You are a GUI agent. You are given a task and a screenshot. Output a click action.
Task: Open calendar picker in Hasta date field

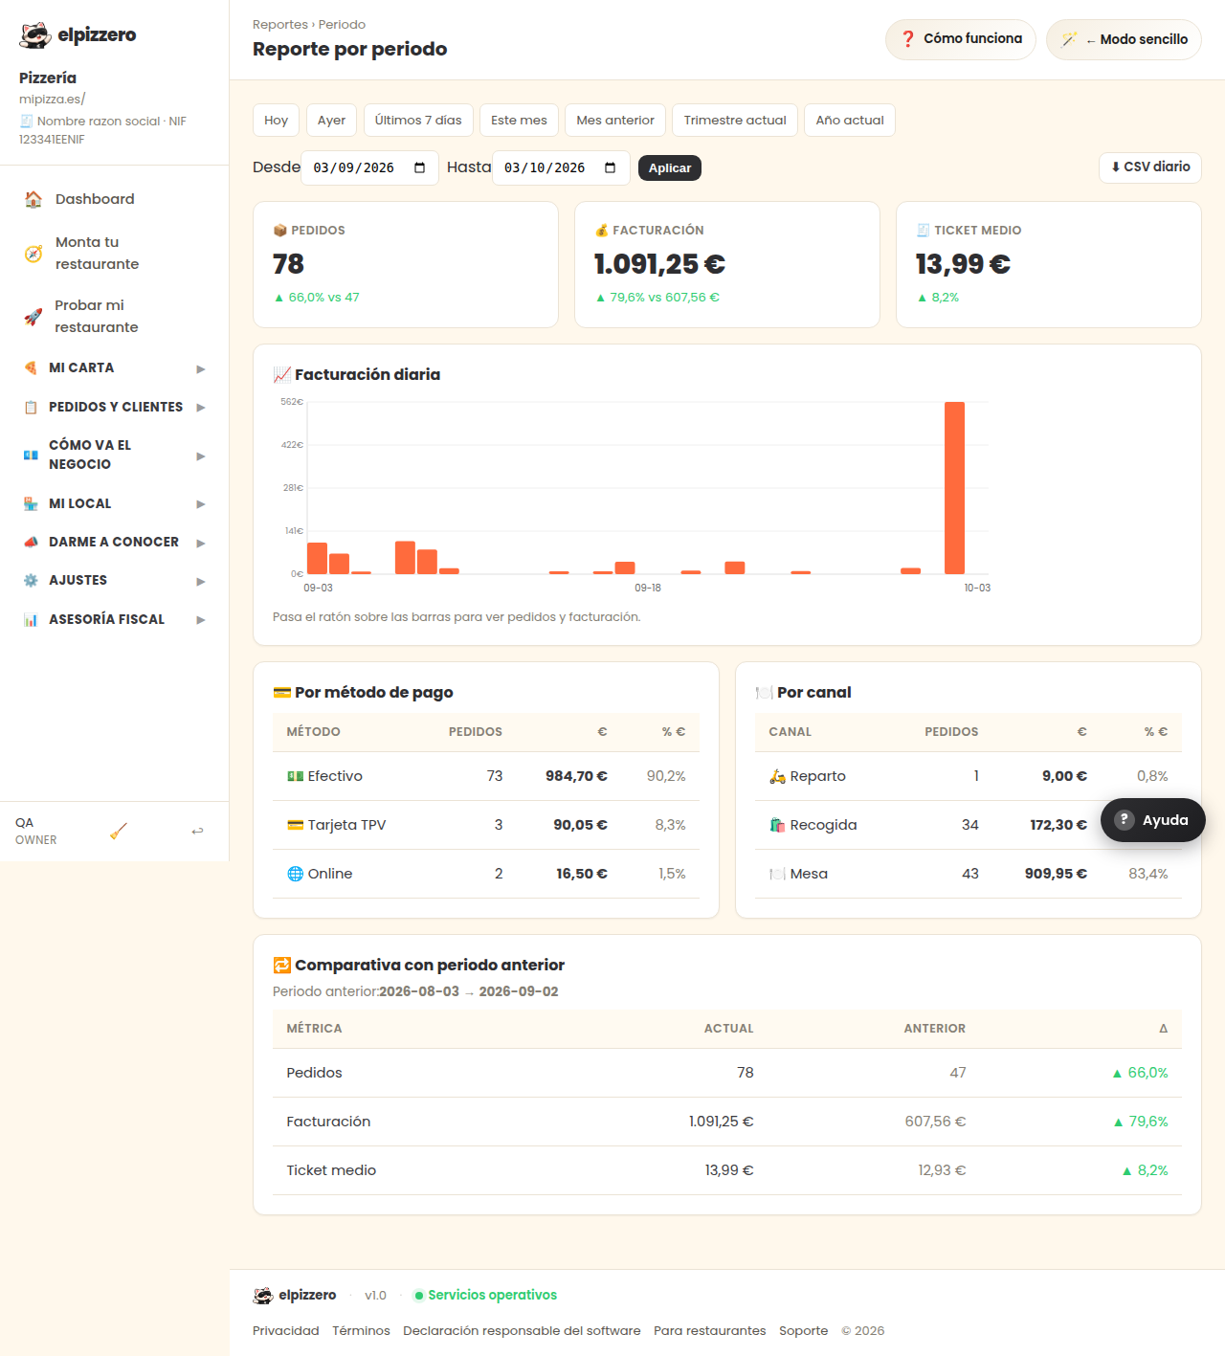(x=611, y=167)
